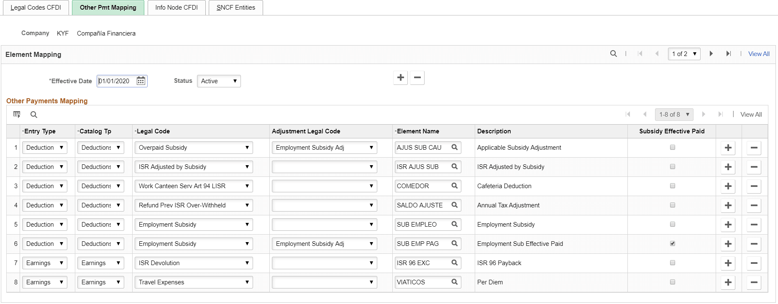
Task: Open the Status dropdown showing Active
Action: pyautogui.click(x=218, y=81)
